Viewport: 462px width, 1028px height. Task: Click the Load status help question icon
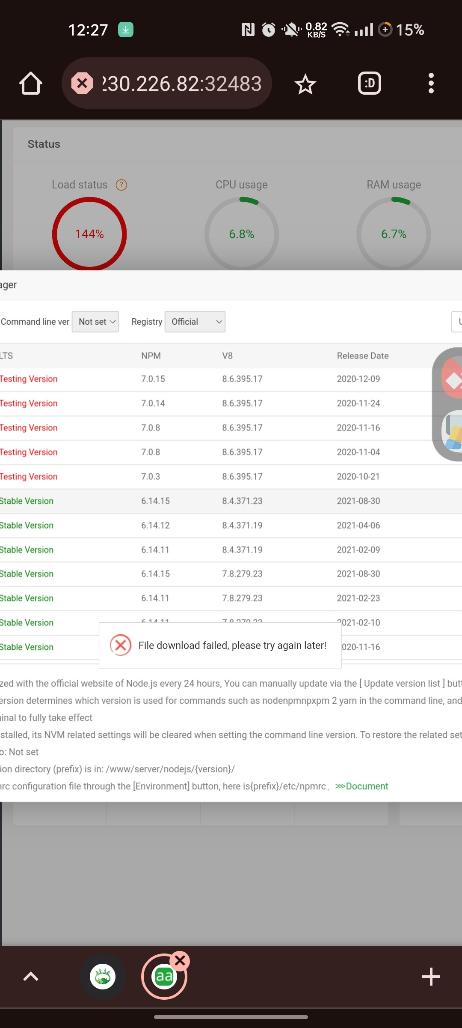(x=121, y=185)
